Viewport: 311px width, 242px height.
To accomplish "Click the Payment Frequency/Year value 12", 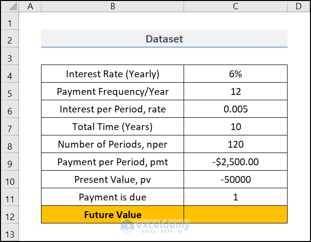I will click(235, 92).
